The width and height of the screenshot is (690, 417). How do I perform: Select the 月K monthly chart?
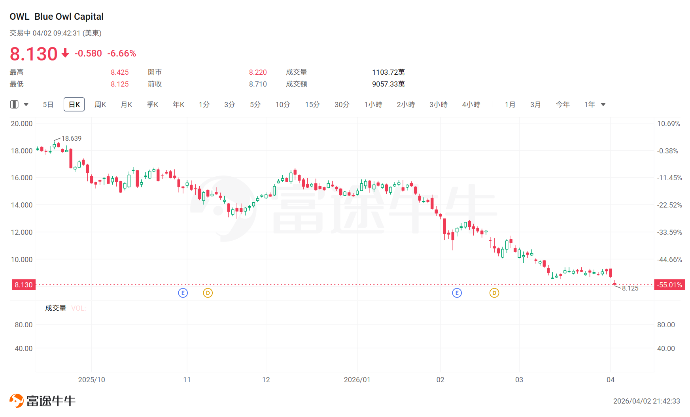[126, 105]
